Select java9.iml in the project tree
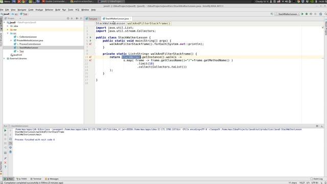 coord(16,55)
